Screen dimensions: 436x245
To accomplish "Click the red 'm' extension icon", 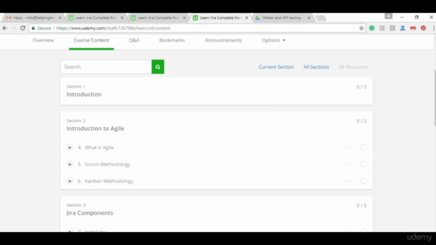I will 413,28.
